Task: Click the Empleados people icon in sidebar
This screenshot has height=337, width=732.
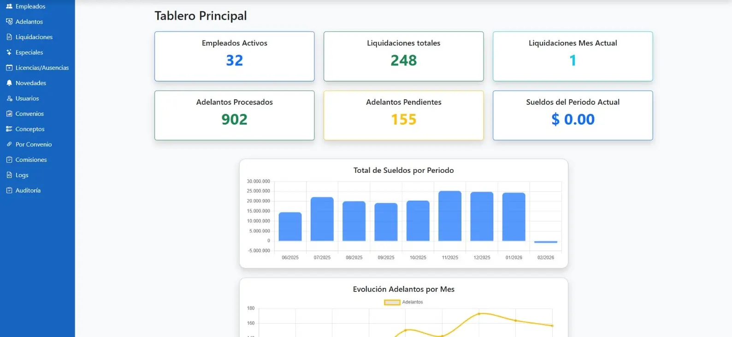Action: 9,6
